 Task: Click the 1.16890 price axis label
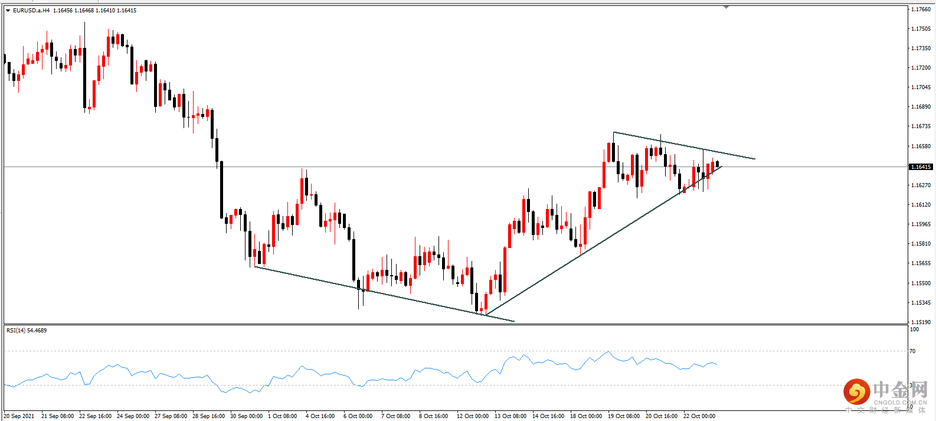click(921, 106)
